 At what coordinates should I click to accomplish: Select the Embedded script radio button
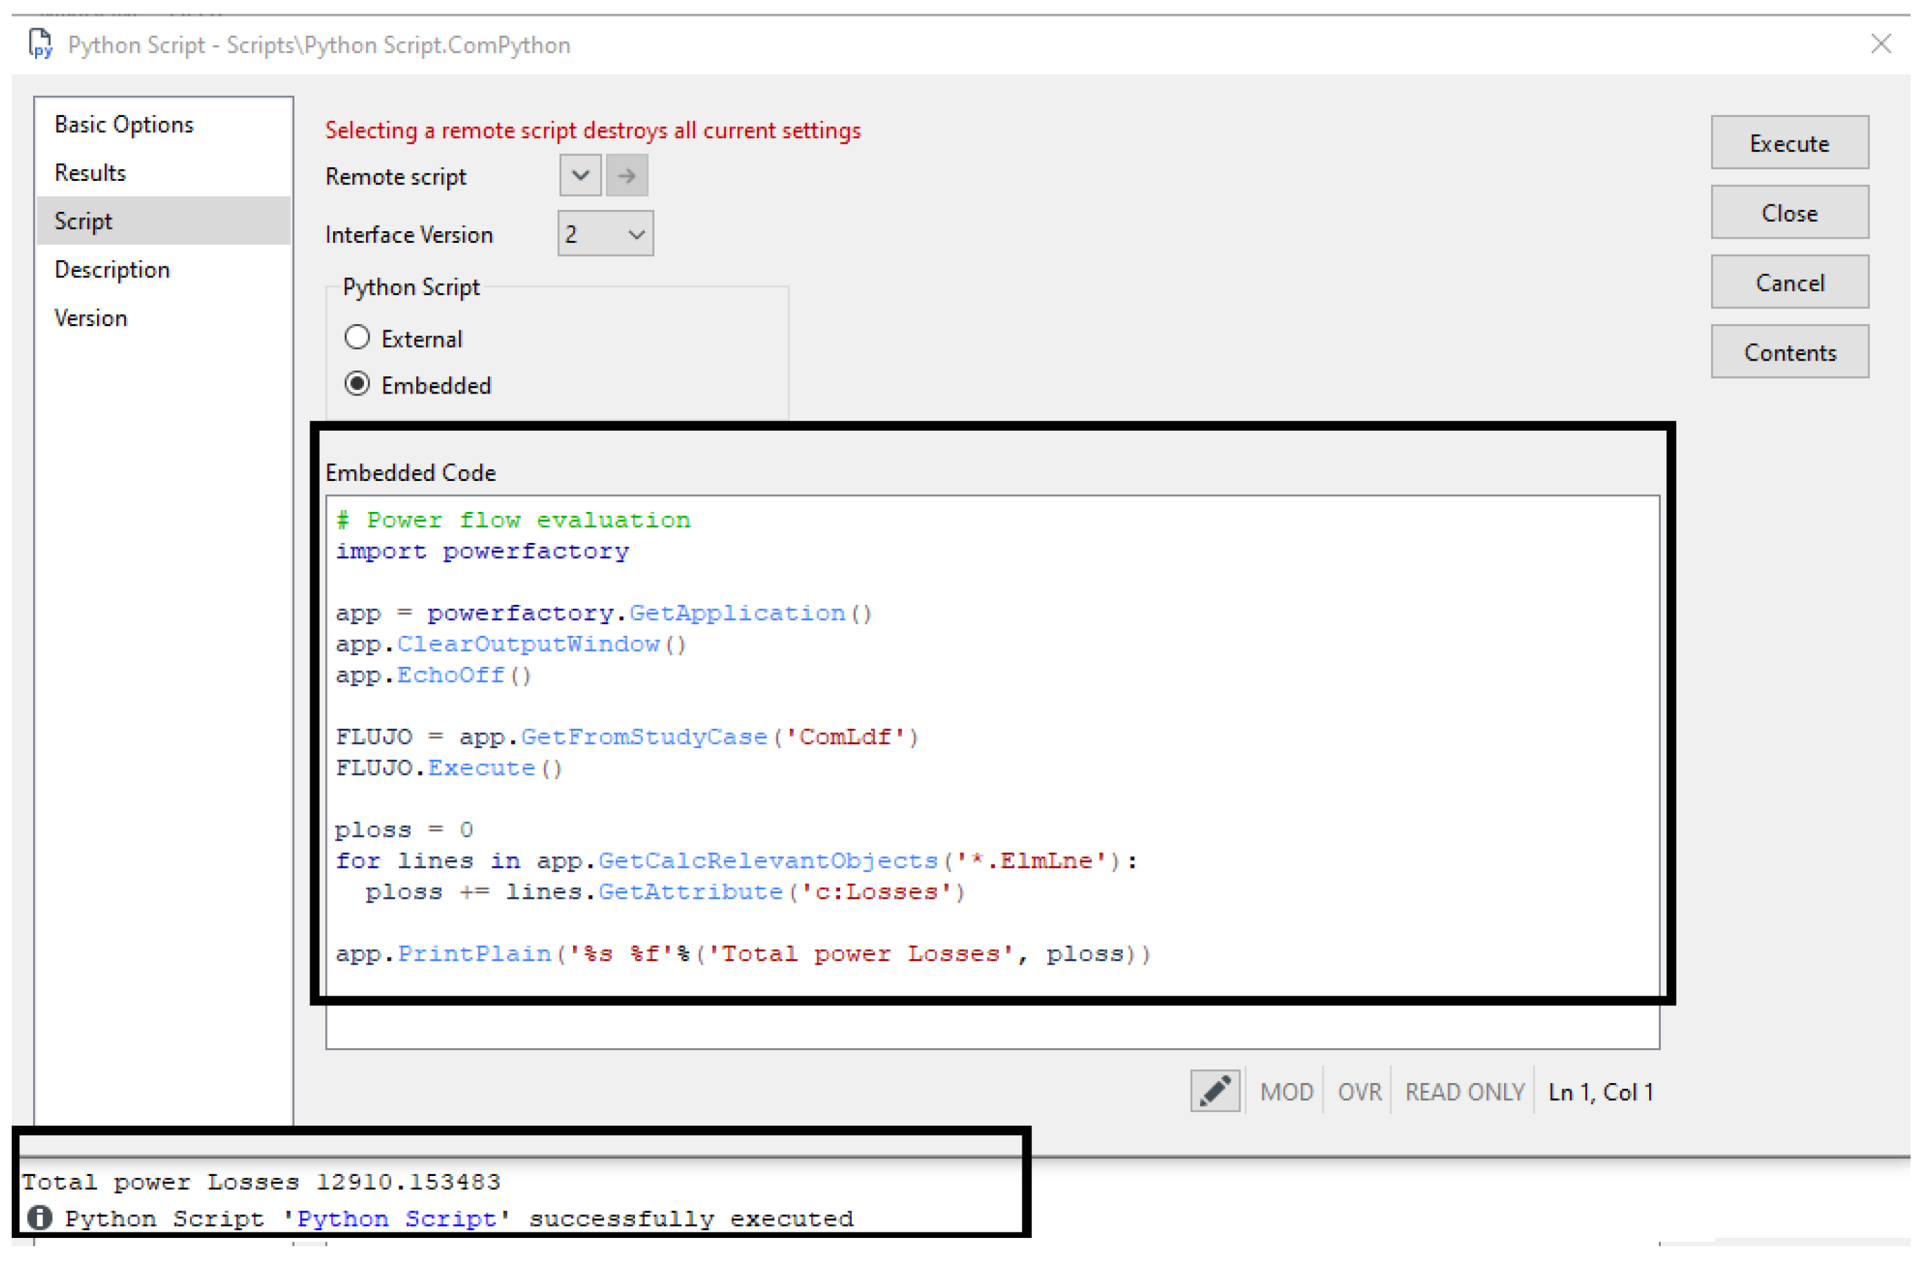coord(357,384)
